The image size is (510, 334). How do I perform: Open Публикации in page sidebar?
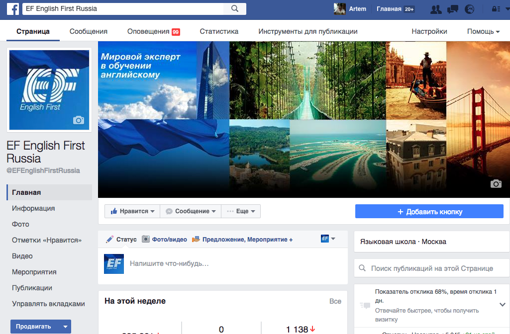[32, 288]
